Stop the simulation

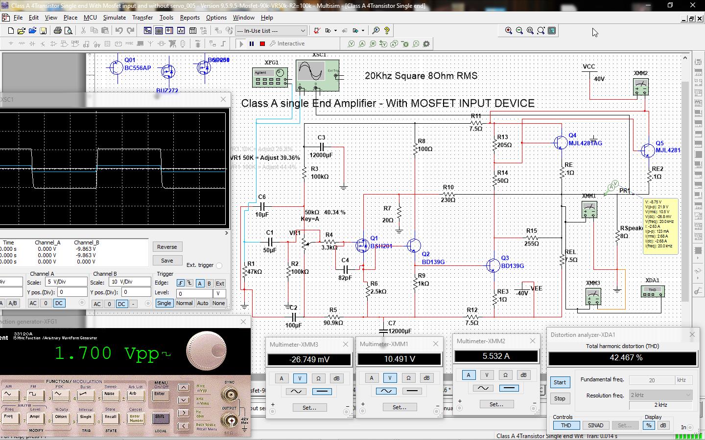[x=262, y=44]
